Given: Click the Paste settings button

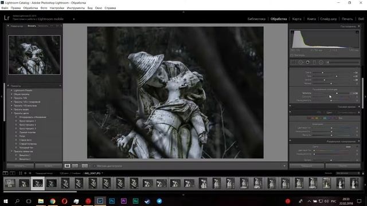Looking at the screenshot, I should [x=48, y=166].
